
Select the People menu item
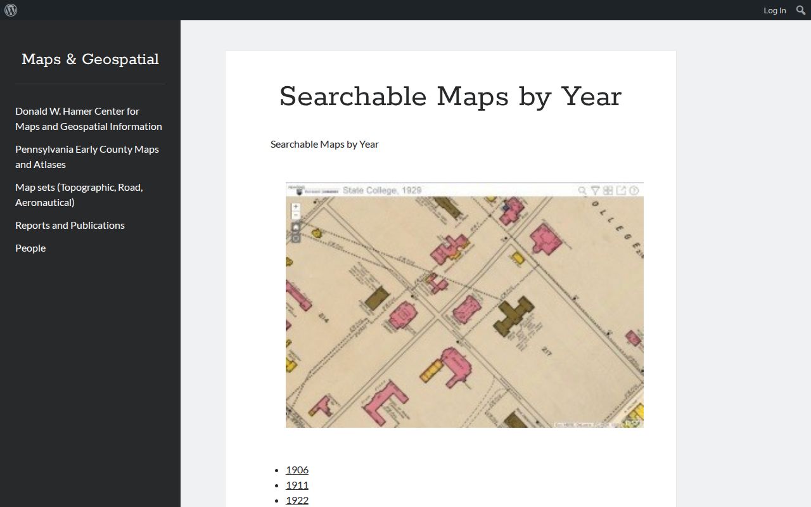tap(30, 248)
